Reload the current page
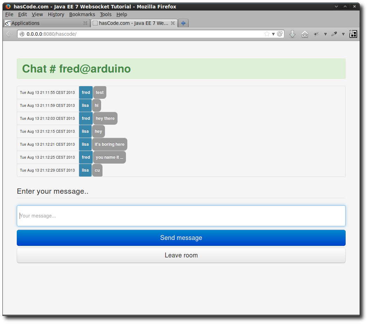Viewport: 368px width, 324px height. pyautogui.click(x=280, y=34)
